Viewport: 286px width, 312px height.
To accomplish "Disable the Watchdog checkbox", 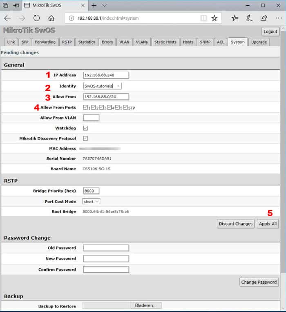I will [x=86, y=128].
